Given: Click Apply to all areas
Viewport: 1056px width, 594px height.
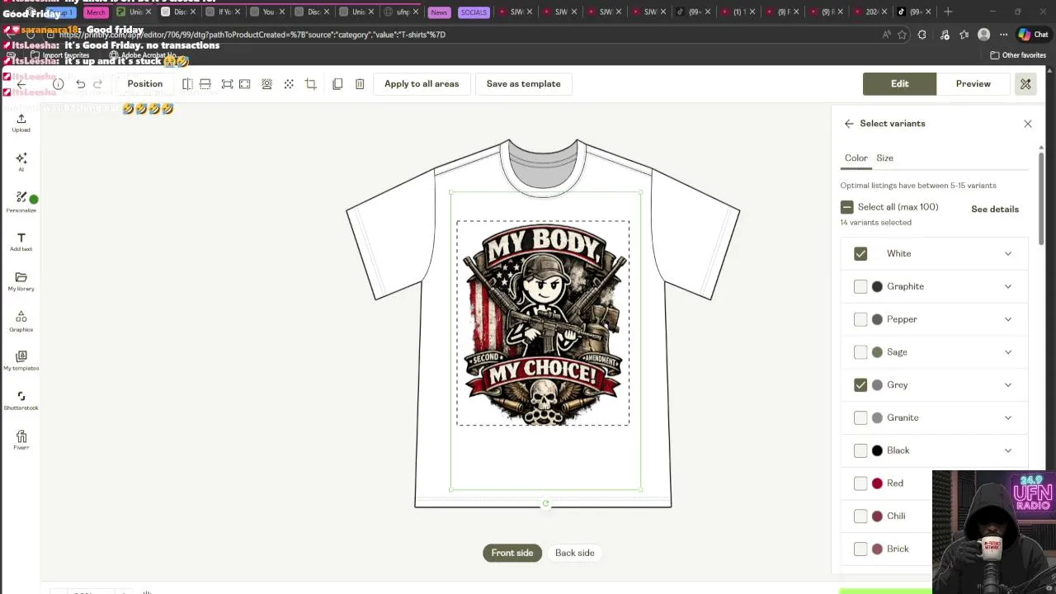Looking at the screenshot, I should pyautogui.click(x=422, y=84).
